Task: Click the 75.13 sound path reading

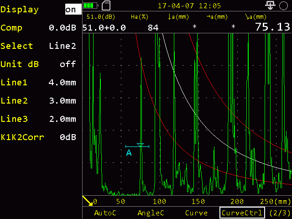Action: [x=273, y=27]
